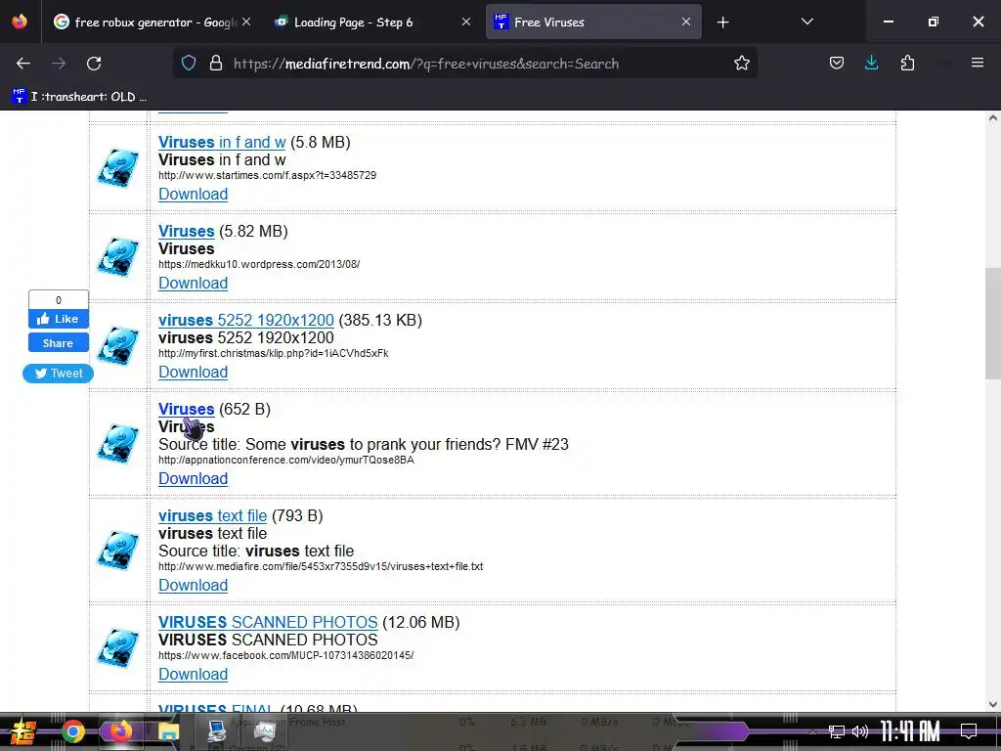
Task: Open the Viruses 5.82 MB title link
Action: click(186, 231)
